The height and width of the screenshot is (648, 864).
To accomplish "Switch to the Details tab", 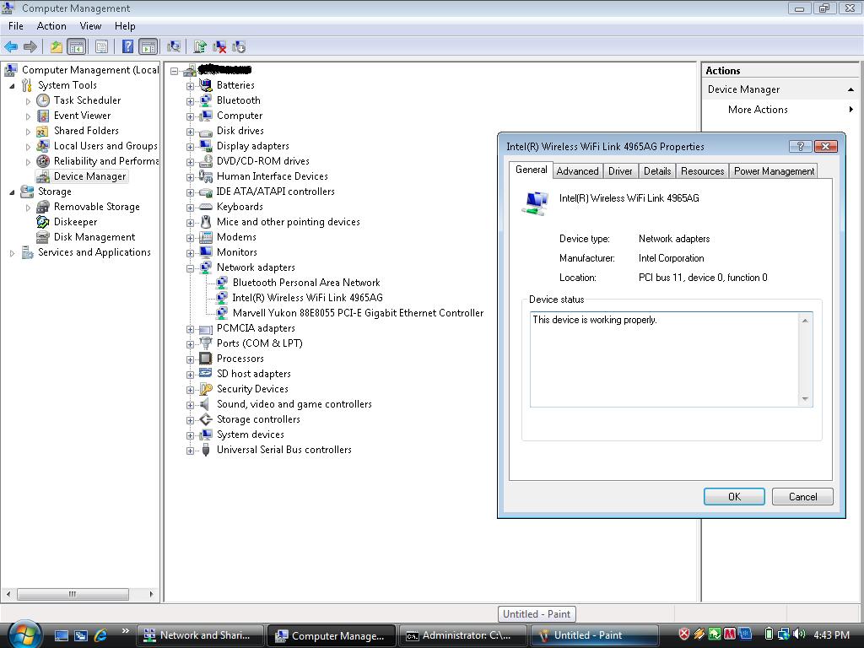I will (x=657, y=170).
